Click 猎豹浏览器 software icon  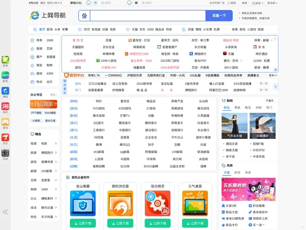120,204
